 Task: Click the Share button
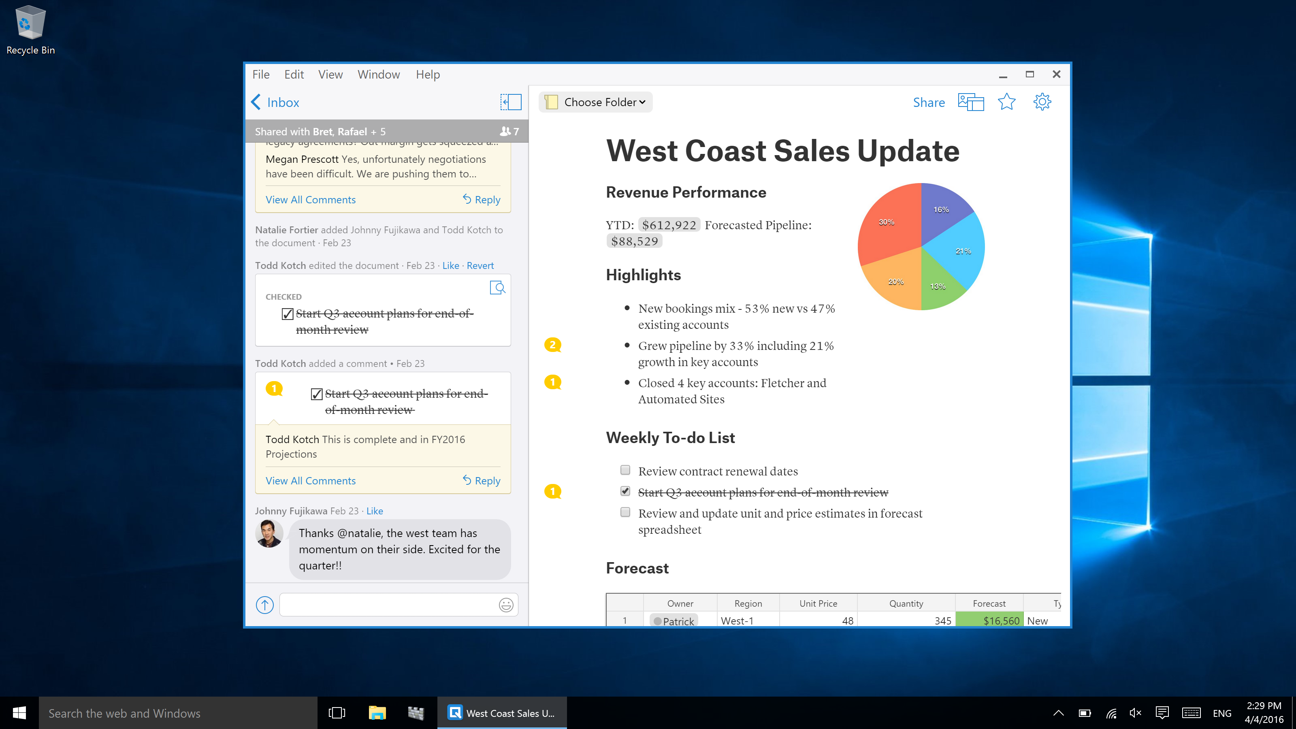tap(929, 102)
